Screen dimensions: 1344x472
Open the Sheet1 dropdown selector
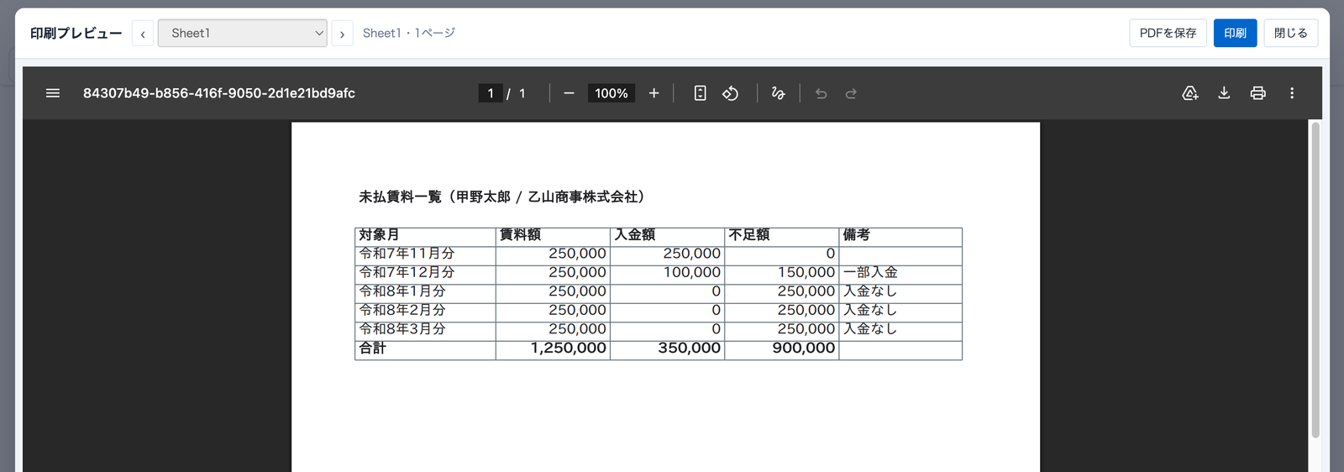pos(243,34)
